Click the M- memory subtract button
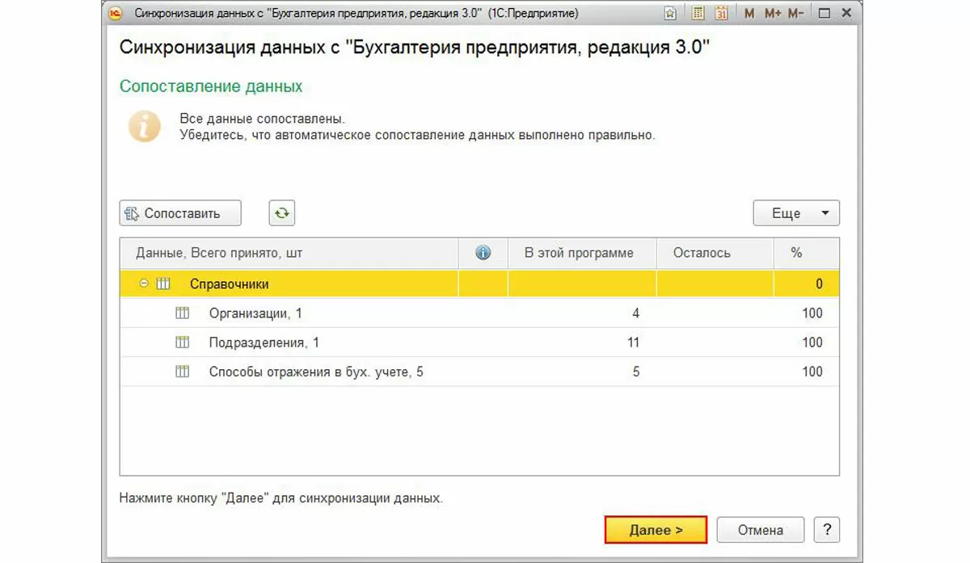Screen dimensions: 970x563 (x=795, y=13)
